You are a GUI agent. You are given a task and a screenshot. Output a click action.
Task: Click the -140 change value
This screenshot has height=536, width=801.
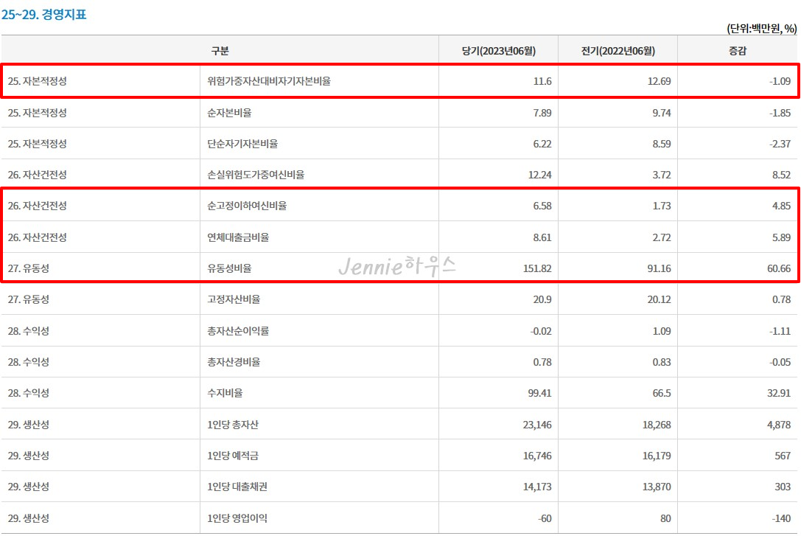782,518
